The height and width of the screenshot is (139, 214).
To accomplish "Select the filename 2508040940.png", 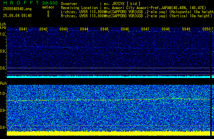I will [17, 9].
